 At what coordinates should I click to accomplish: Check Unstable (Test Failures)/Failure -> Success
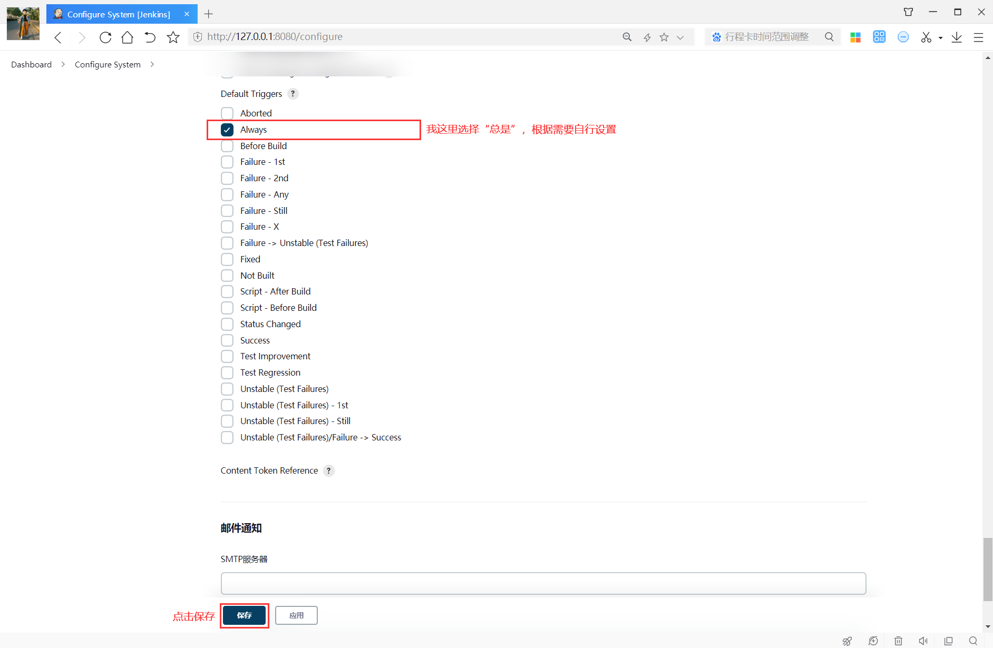tap(227, 437)
